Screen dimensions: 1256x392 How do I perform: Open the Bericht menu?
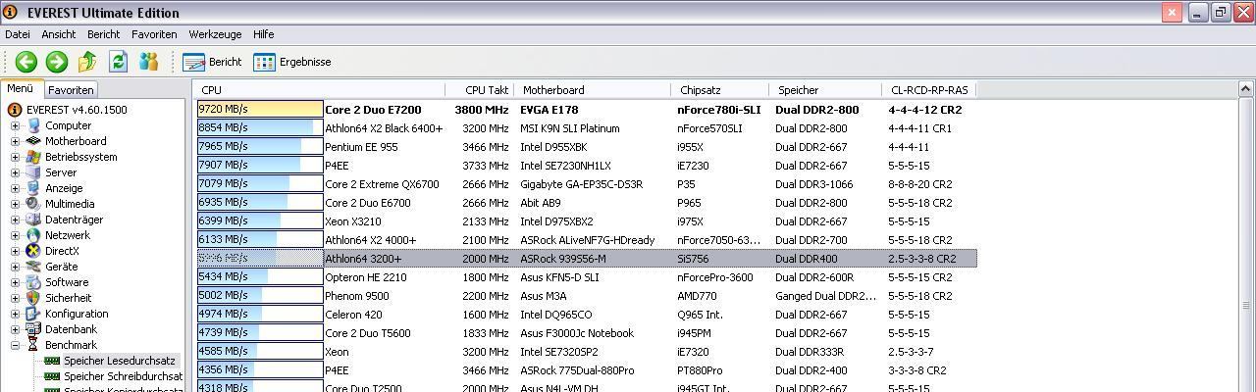103,34
